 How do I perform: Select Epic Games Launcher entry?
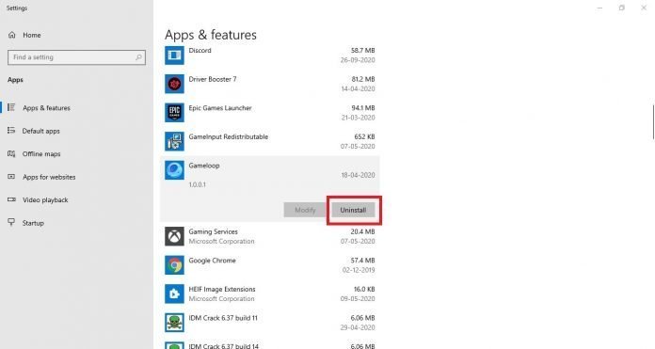[x=220, y=107]
